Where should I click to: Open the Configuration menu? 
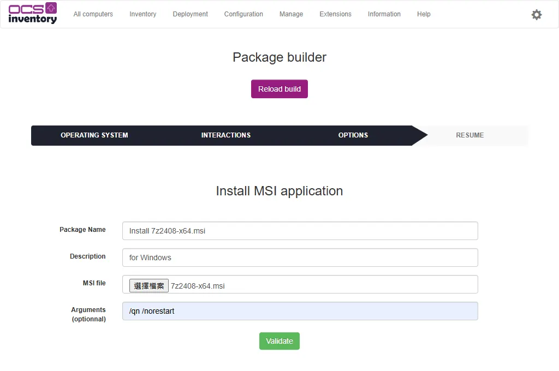pyautogui.click(x=243, y=14)
